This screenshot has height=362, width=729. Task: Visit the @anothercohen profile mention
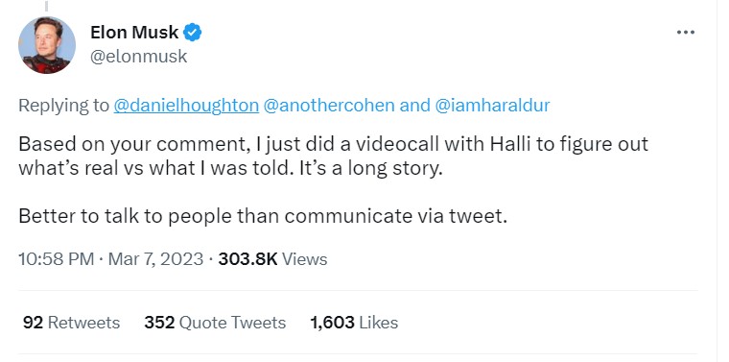(x=329, y=106)
